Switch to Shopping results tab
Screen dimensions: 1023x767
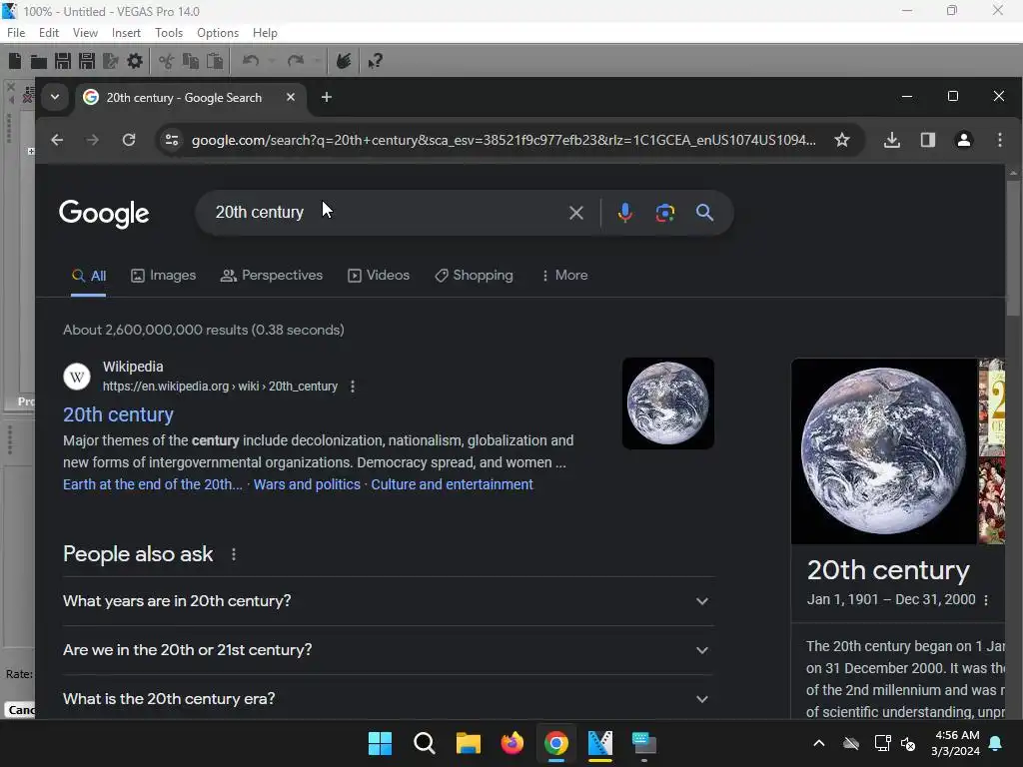[474, 276]
